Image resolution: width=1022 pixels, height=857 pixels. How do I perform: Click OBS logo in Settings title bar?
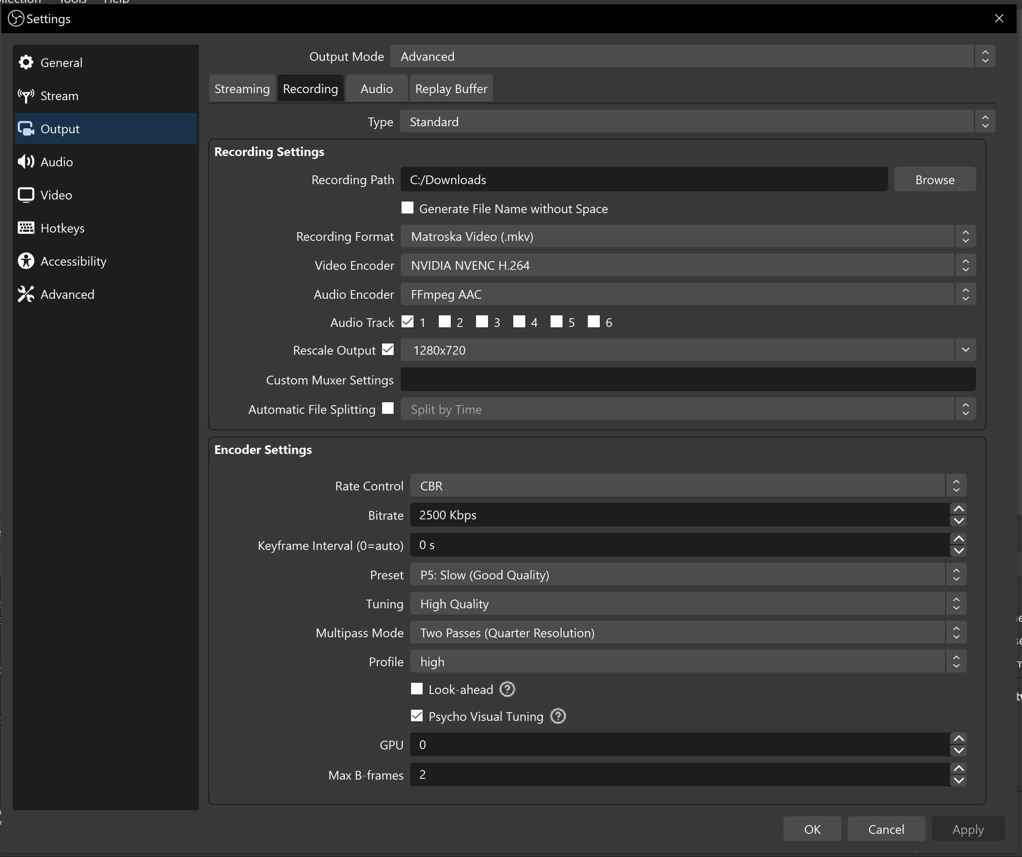16,19
